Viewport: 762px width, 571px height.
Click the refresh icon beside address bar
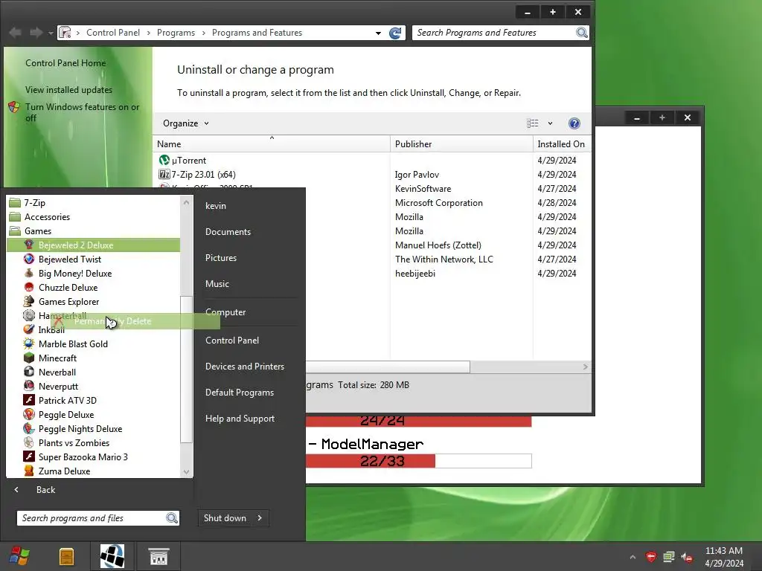tap(396, 33)
